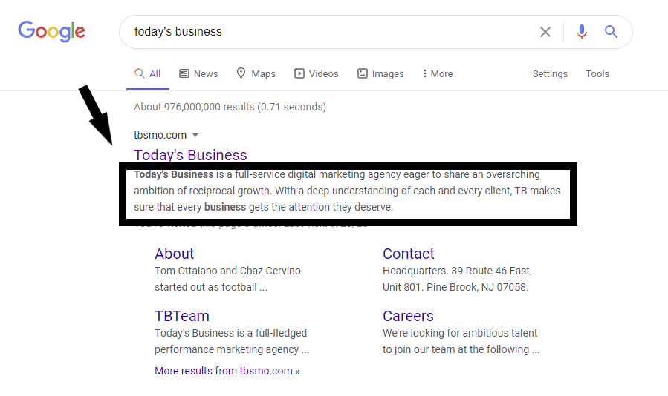
Task: Click the blue magnifier search icon
Action: [611, 31]
